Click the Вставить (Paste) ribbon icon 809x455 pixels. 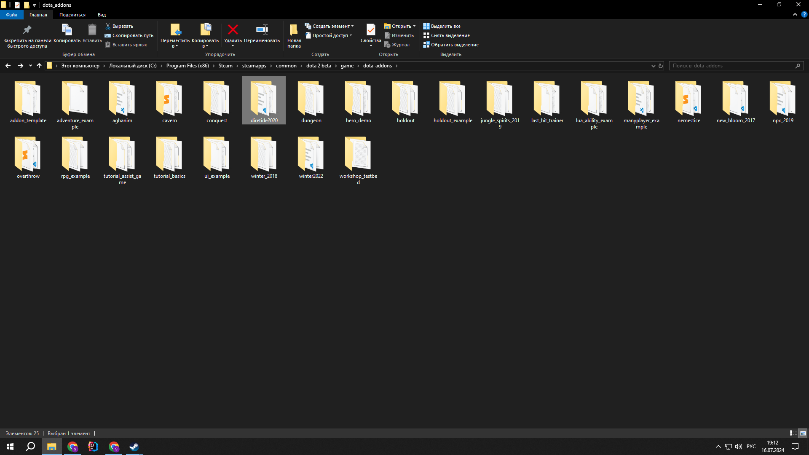[92, 33]
